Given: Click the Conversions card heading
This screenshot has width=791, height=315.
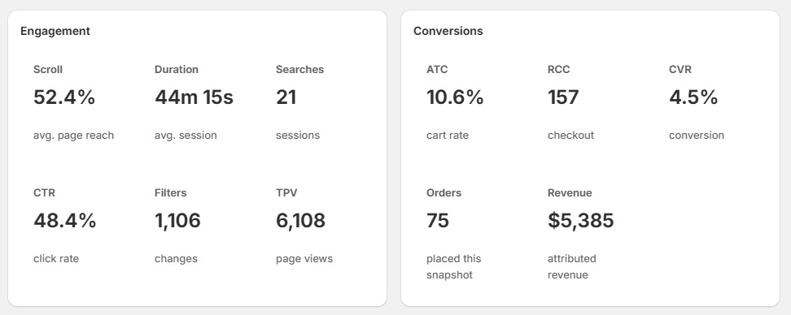Looking at the screenshot, I should 448,31.
